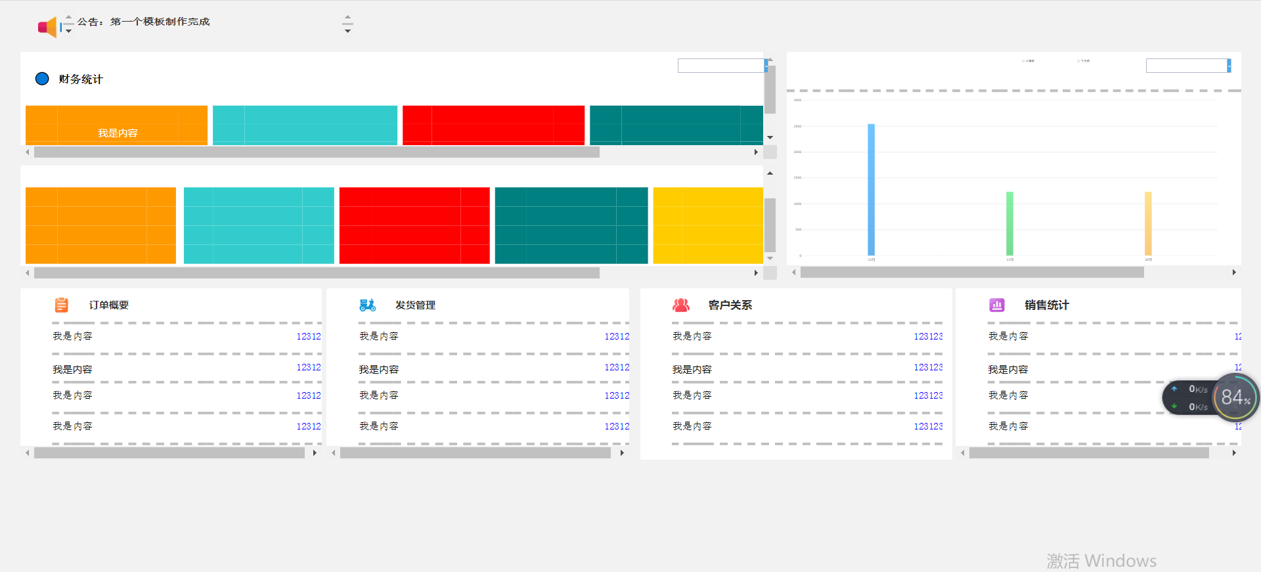The width and height of the screenshot is (1261, 572).
Task: Click the up arrow next to the megaphone
Action: tap(68, 17)
